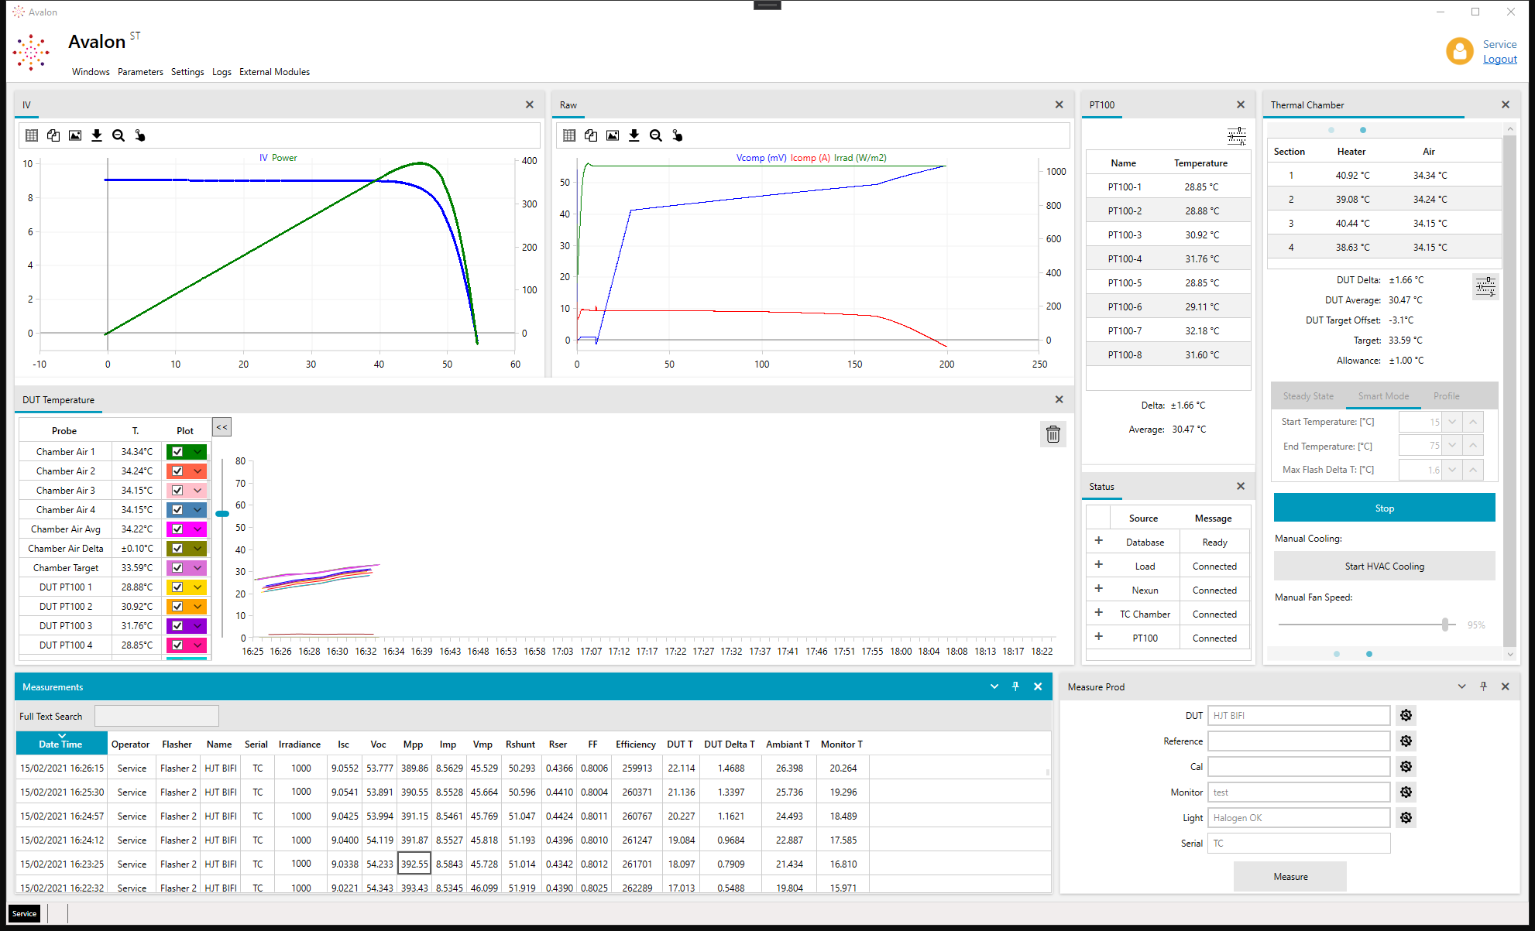Viewport: 1535px width, 931px height.
Task: Click the Full Text Search field
Action: pyautogui.click(x=156, y=716)
